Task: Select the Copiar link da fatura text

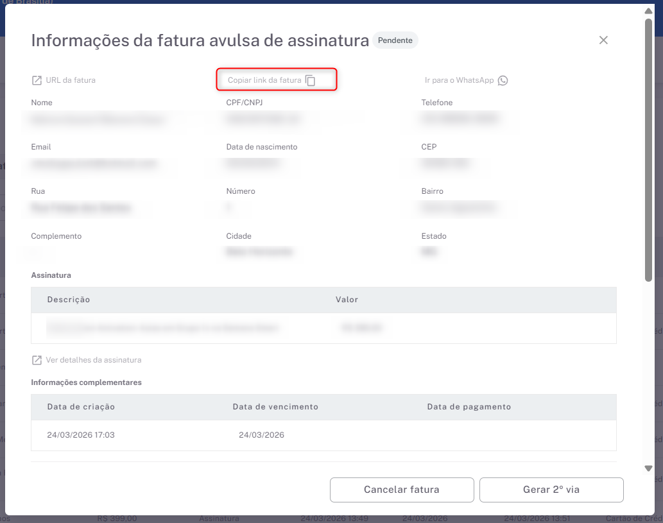Action: 264,81
